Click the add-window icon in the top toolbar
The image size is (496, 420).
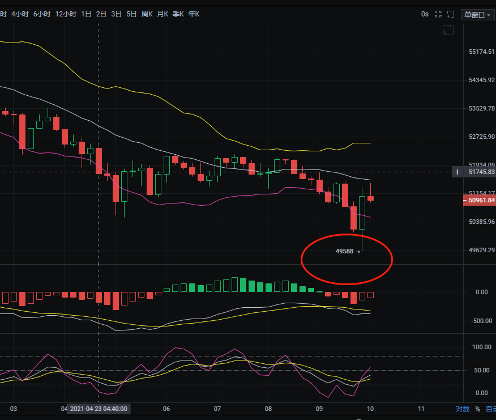pyautogui.click(x=451, y=14)
